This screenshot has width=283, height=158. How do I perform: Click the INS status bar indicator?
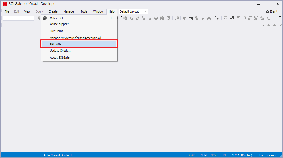(x=225, y=155)
